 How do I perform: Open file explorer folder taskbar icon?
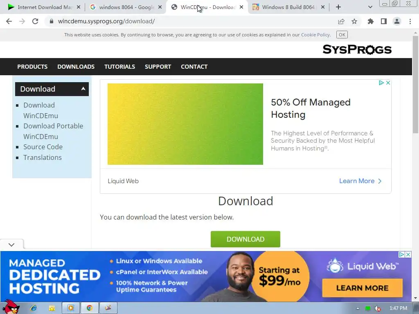(52, 308)
